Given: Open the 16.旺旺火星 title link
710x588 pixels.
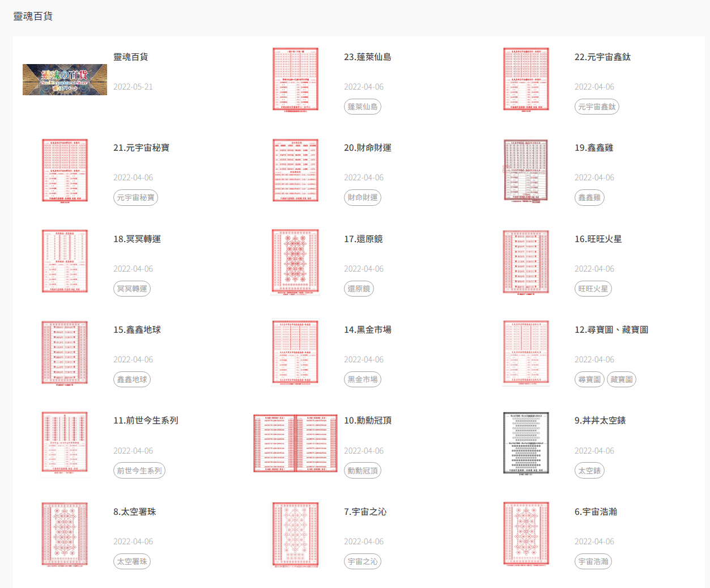Looking at the screenshot, I should pos(598,239).
